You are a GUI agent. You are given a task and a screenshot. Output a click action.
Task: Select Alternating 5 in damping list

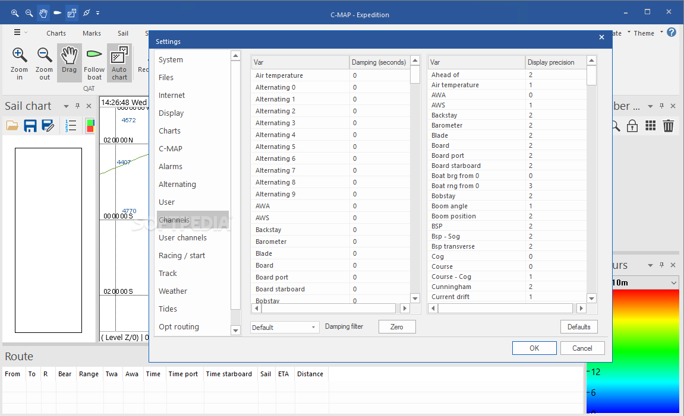pyautogui.click(x=330, y=147)
